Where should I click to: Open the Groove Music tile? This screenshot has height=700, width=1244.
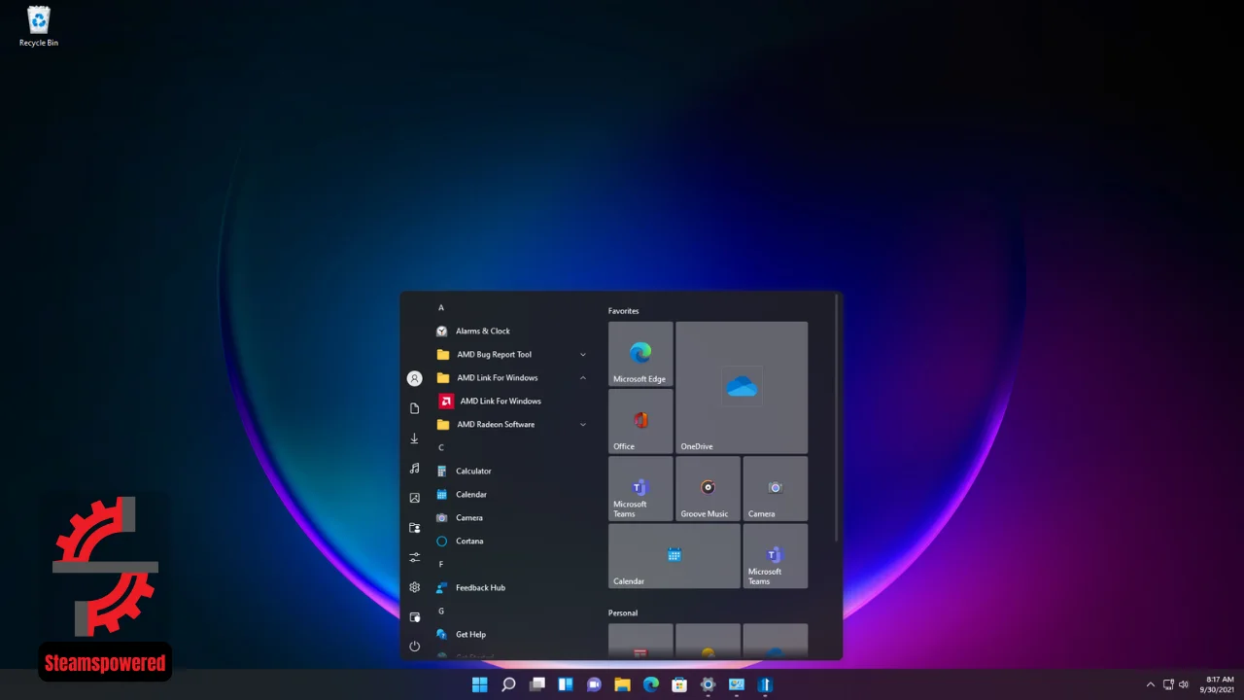(x=708, y=488)
